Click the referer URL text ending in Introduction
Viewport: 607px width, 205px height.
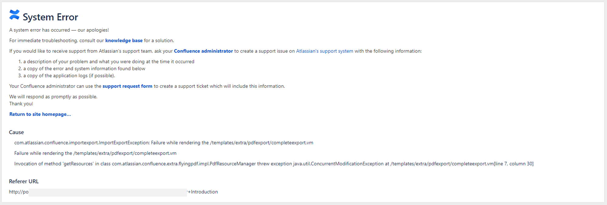pos(114,192)
